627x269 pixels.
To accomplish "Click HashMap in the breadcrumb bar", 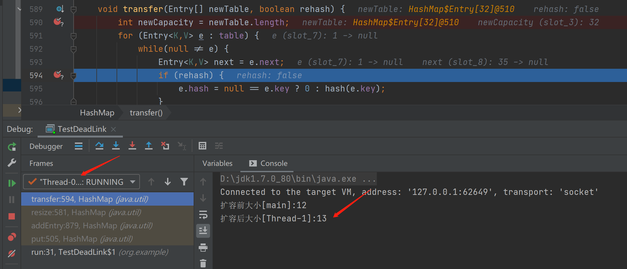I will 97,113.
